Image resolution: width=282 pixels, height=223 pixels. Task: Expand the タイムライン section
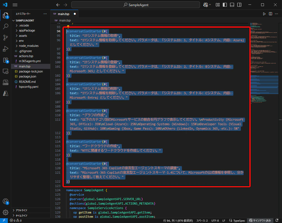pyautogui.click(x=31, y=215)
